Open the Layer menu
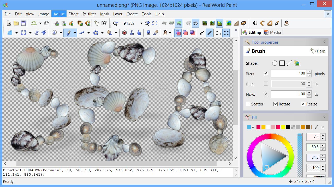 118,14
